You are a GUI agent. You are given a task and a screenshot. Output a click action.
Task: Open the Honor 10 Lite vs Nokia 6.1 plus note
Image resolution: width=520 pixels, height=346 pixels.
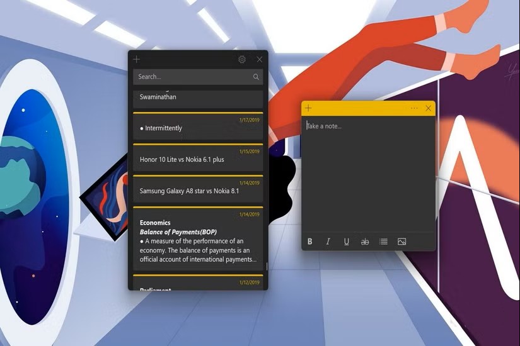(198, 157)
